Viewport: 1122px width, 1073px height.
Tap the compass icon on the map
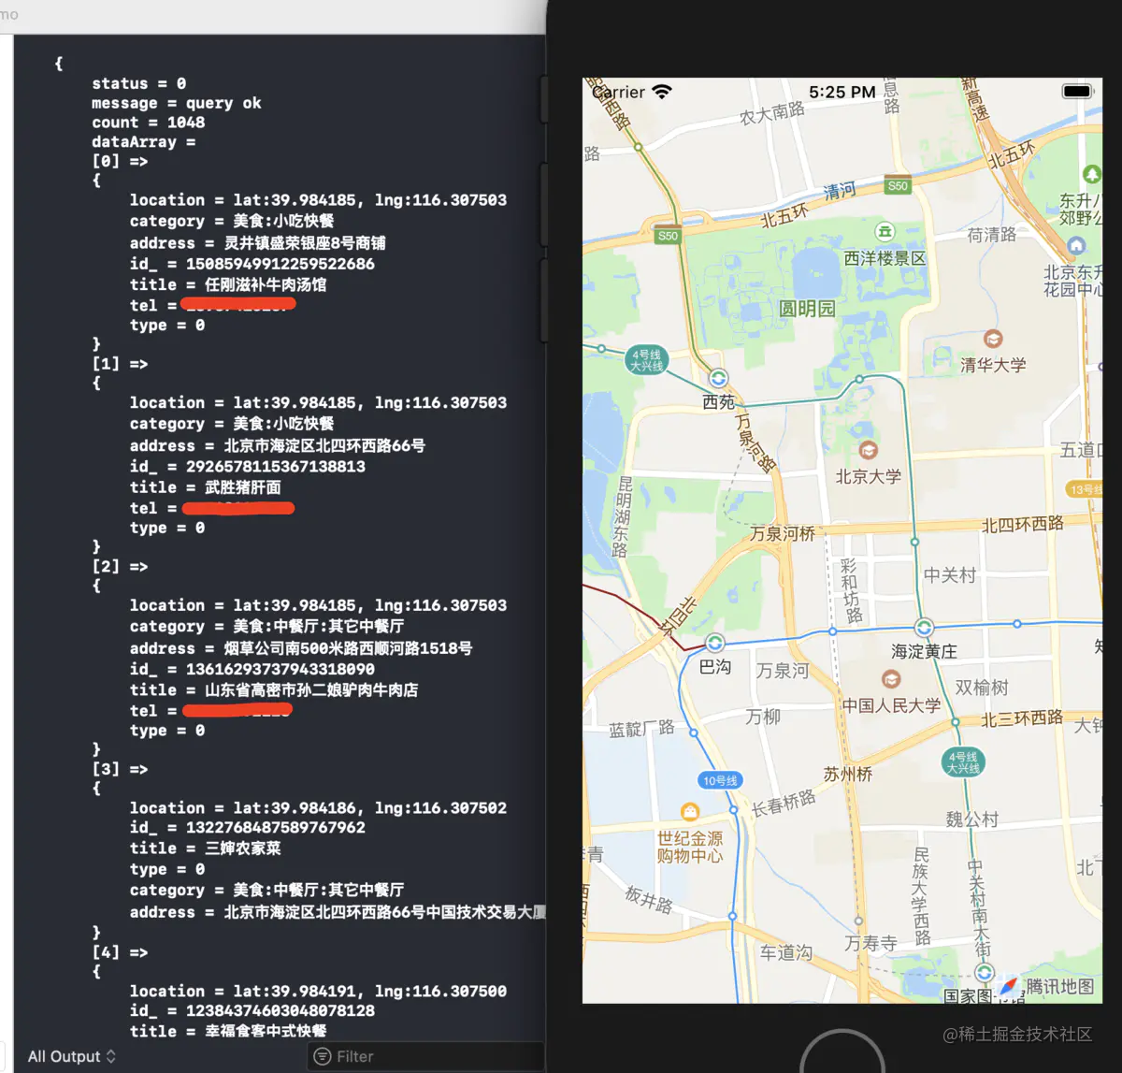(x=1008, y=987)
